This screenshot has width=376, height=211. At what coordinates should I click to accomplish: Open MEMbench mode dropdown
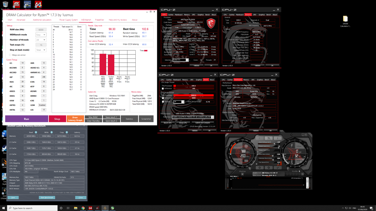point(41,35)
